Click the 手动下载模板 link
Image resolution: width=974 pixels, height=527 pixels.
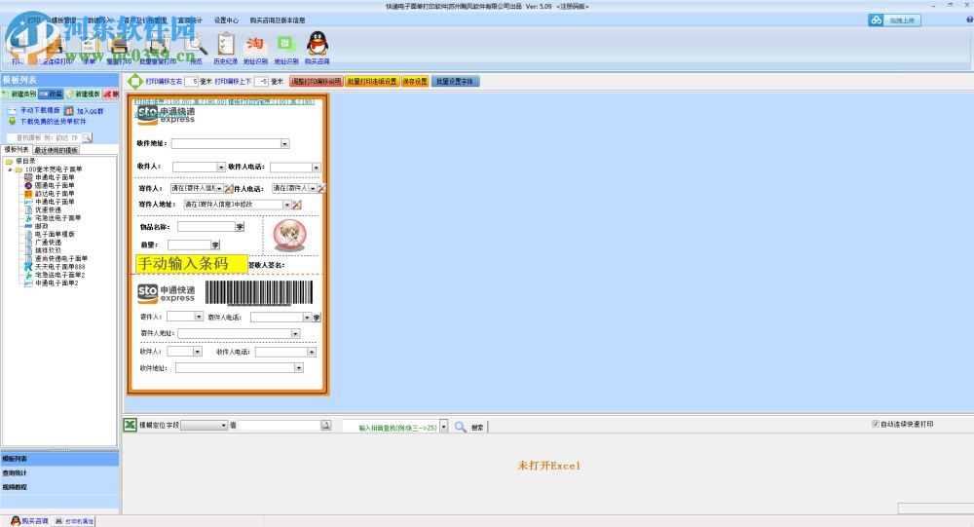coord(40,111)
